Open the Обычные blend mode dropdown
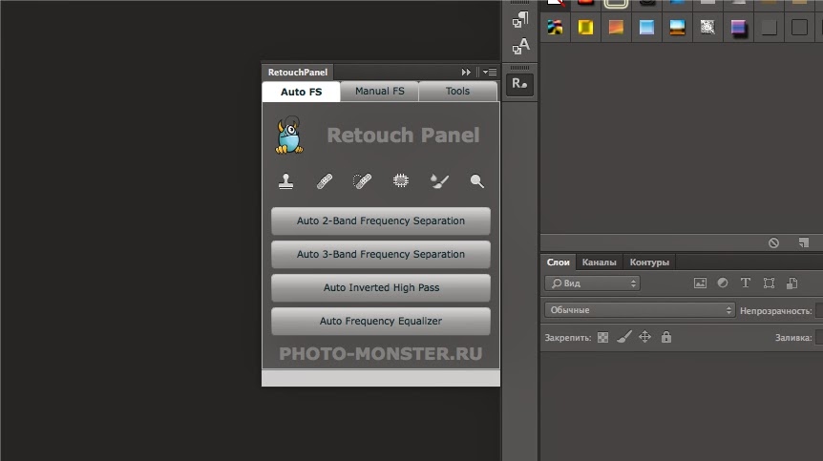 click(640, 310)
